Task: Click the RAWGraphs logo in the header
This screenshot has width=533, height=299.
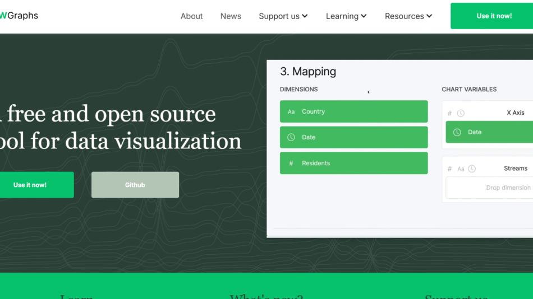Action: (x=19, y=16)
